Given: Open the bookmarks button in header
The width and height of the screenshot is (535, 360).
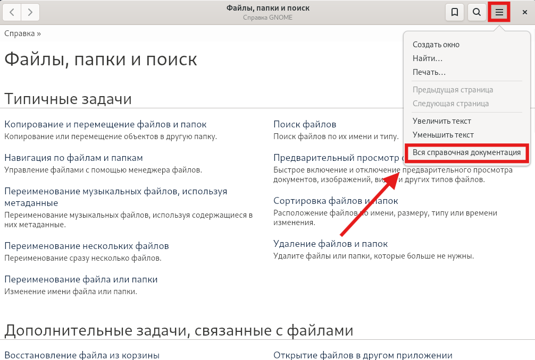Looking at the screenshot, I should tap(454, 12).
